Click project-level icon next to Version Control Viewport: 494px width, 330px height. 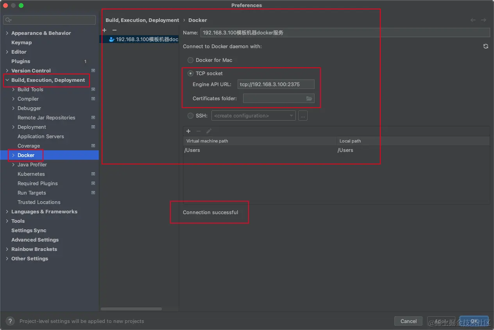(93, 70)
